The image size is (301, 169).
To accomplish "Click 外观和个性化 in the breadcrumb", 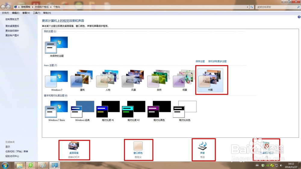I will [x=42, y=7].
